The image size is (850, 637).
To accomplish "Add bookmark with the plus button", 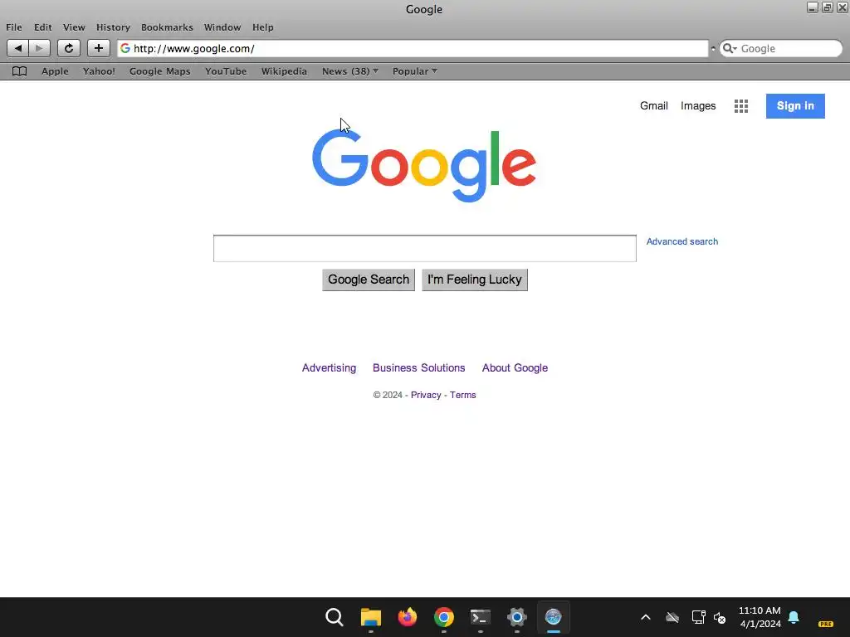I will 99,48.
